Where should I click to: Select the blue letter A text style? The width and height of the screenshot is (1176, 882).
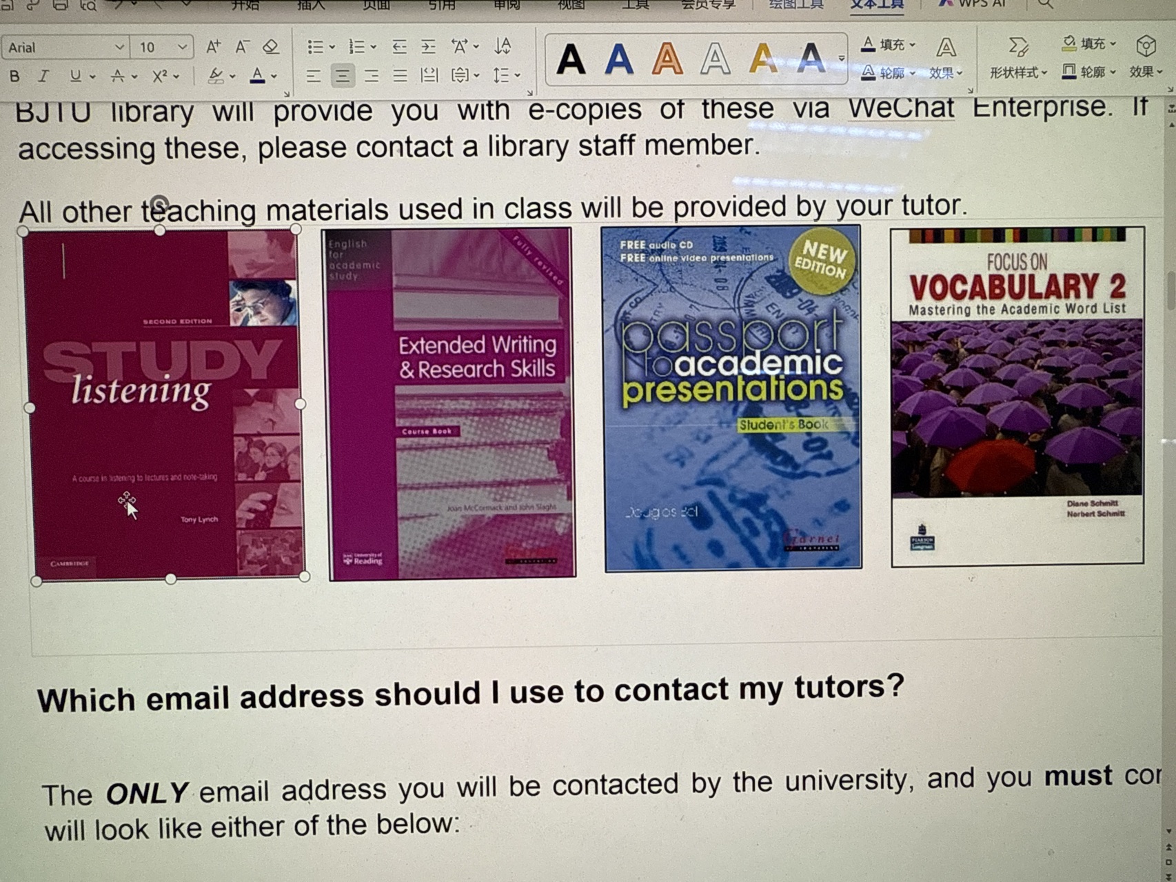[x=618, y=59]
